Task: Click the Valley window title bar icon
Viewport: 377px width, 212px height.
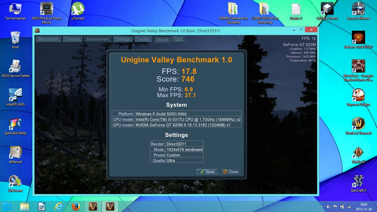Action: [x=37, y=31]
